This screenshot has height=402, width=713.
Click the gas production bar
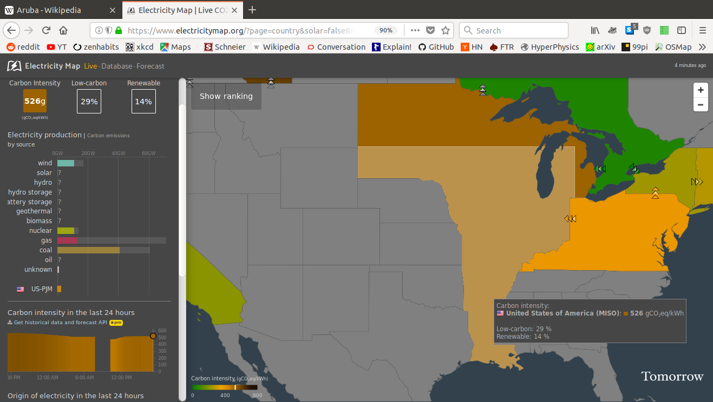pos(67,240)
